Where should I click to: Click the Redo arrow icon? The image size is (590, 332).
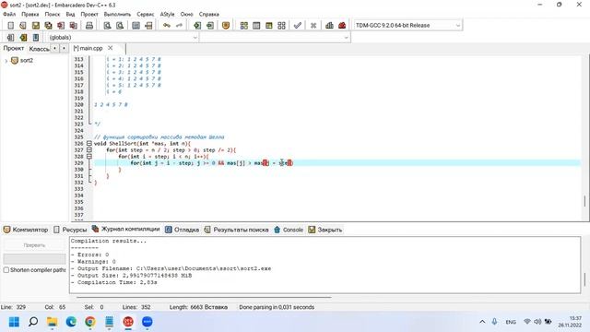click(179, 25)
